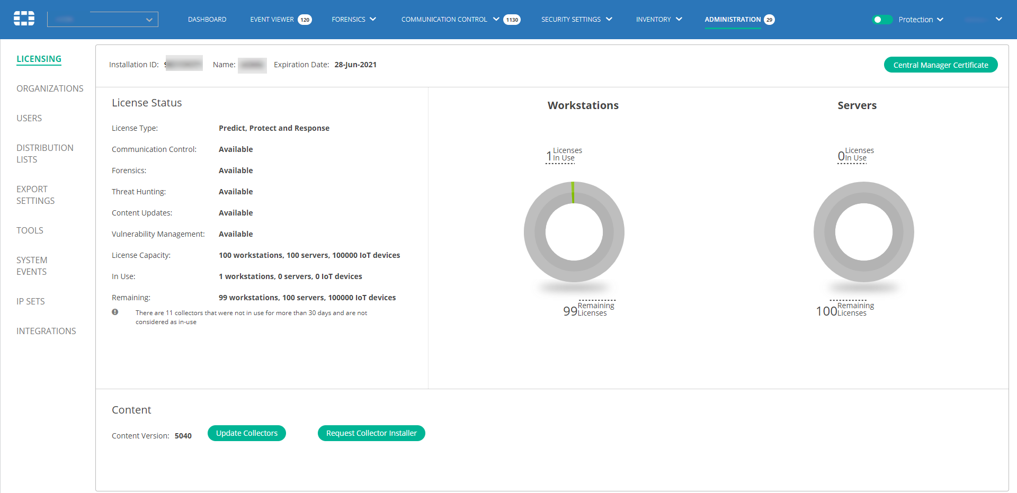This screenshot has height=493, width=1017.
Task: Open the Integrations sidebar item
Action: [46, 331]
